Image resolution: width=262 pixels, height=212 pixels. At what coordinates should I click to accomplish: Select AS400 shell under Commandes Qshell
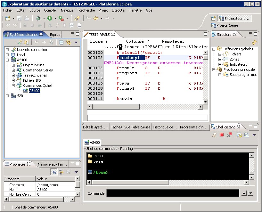(x=34, y=91)
